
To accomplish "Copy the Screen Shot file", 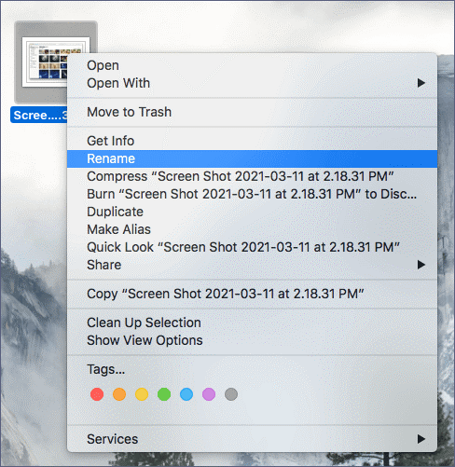I will click(252, 294).
